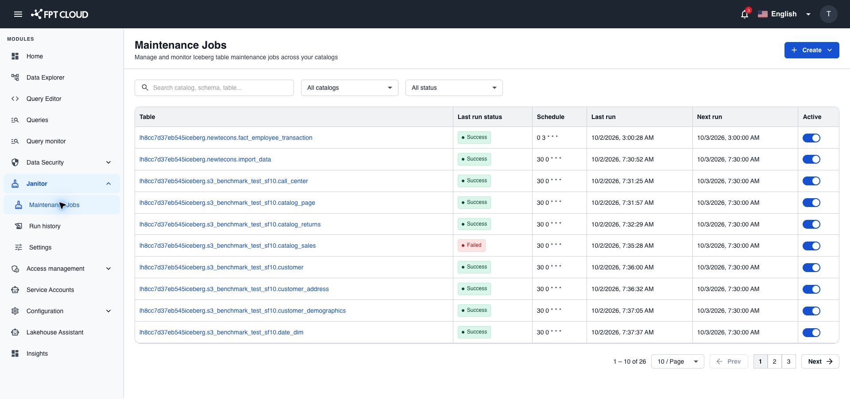Go to page 2 of results
The height and width of the screenshot is (399, 850).
coord(774,361)
